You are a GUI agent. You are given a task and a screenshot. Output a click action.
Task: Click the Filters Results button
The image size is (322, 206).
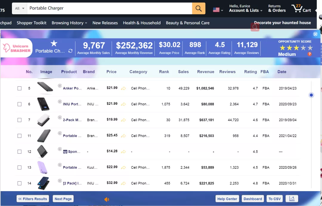(x=33, y=199)
